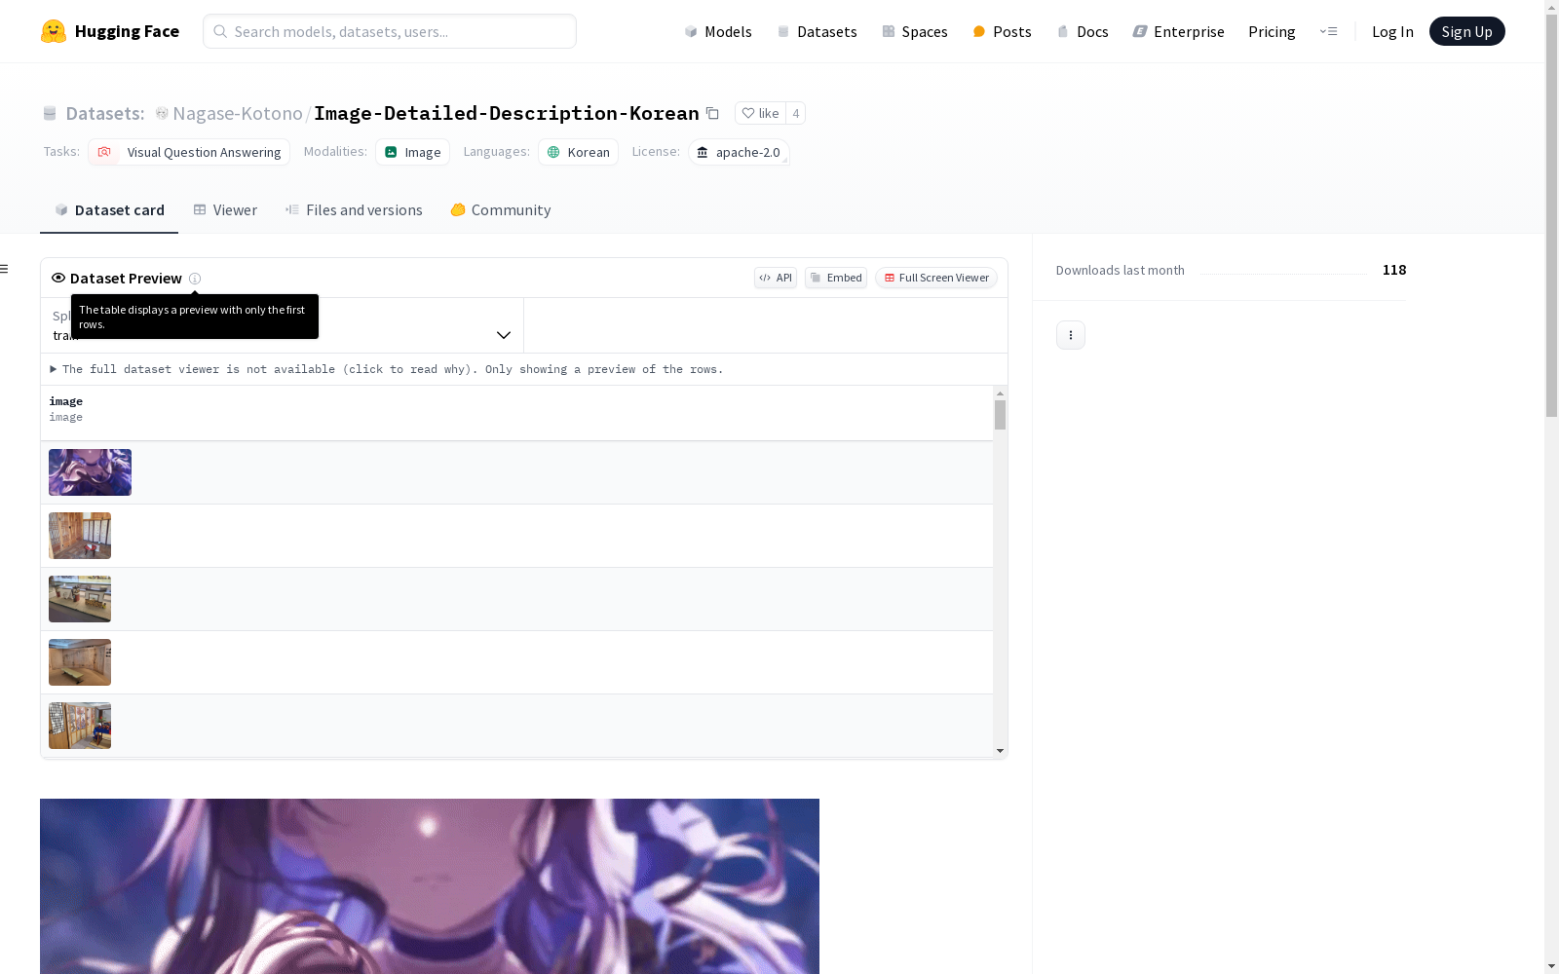Click the API button
This screenshot has width=1559, height=974.
[776, 278]
